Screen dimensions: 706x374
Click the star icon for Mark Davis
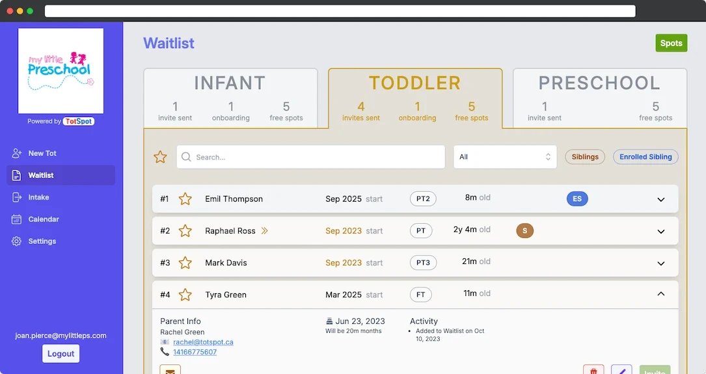coord(185,263)
